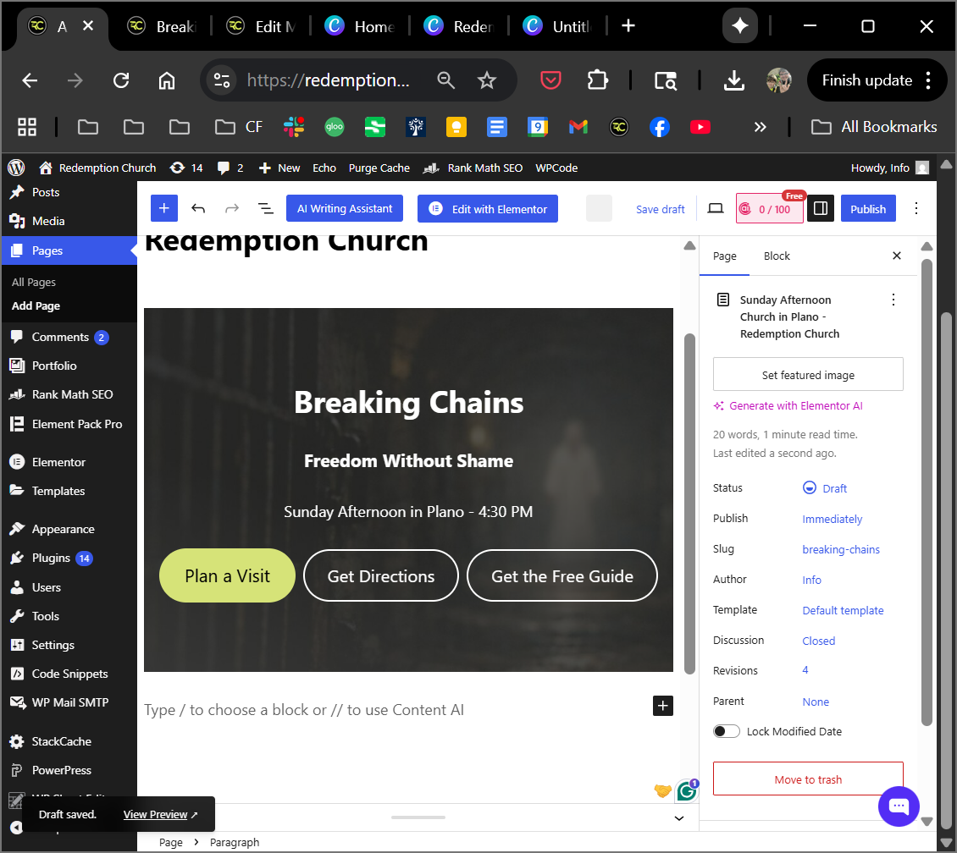Click the View Preview link
The height and width of the screenshot is (853, 957).
pyautogui.click(x=160, y=815)
